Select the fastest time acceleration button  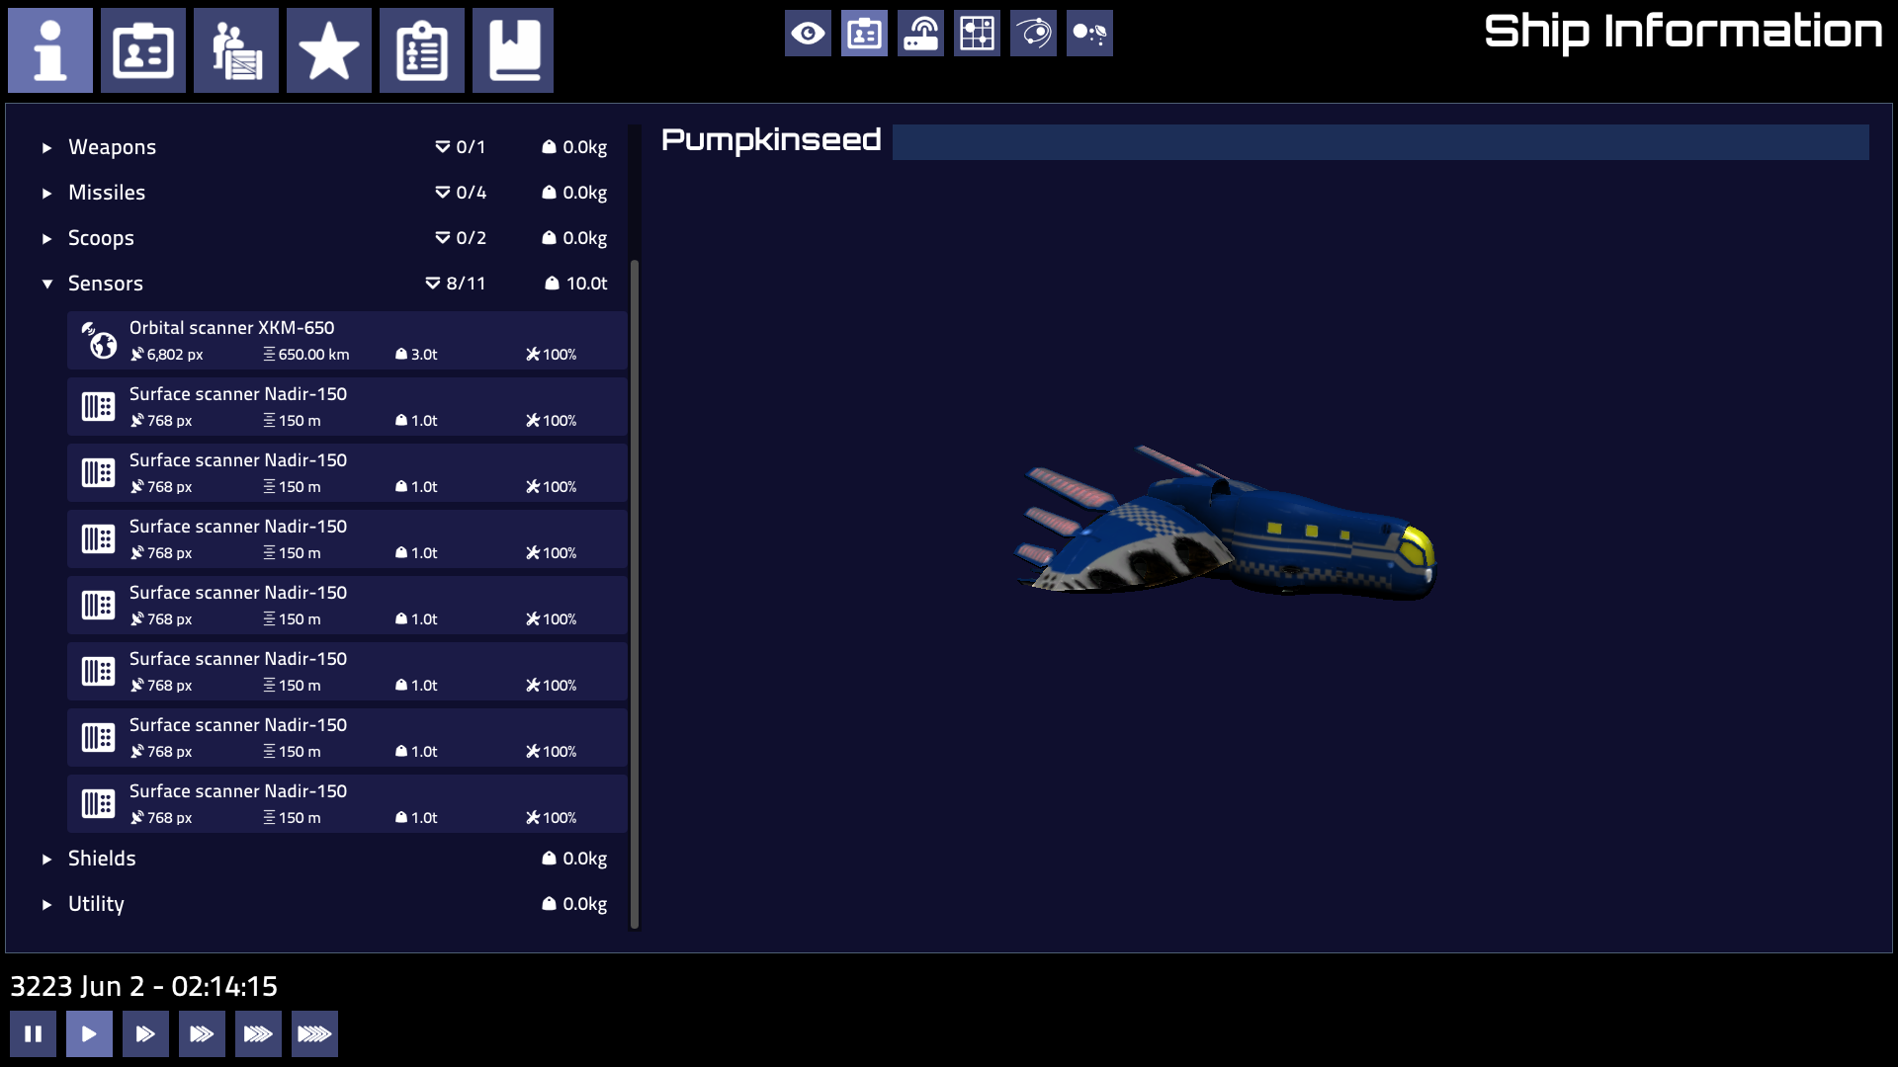(314, 1033)
